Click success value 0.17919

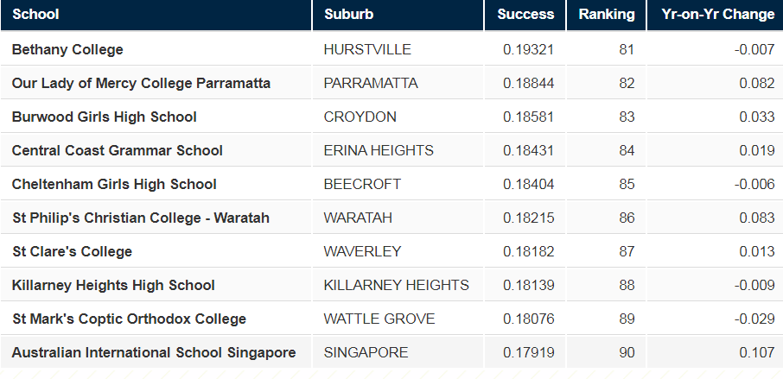tap(528, 352)
